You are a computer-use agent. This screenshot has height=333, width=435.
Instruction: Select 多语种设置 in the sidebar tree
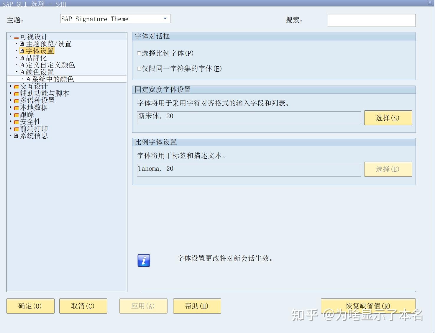[x=37, y=100]
